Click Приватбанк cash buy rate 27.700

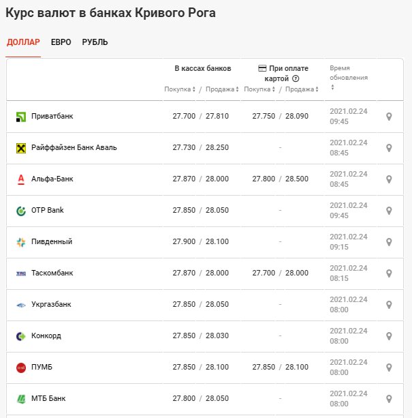(184, 116)
